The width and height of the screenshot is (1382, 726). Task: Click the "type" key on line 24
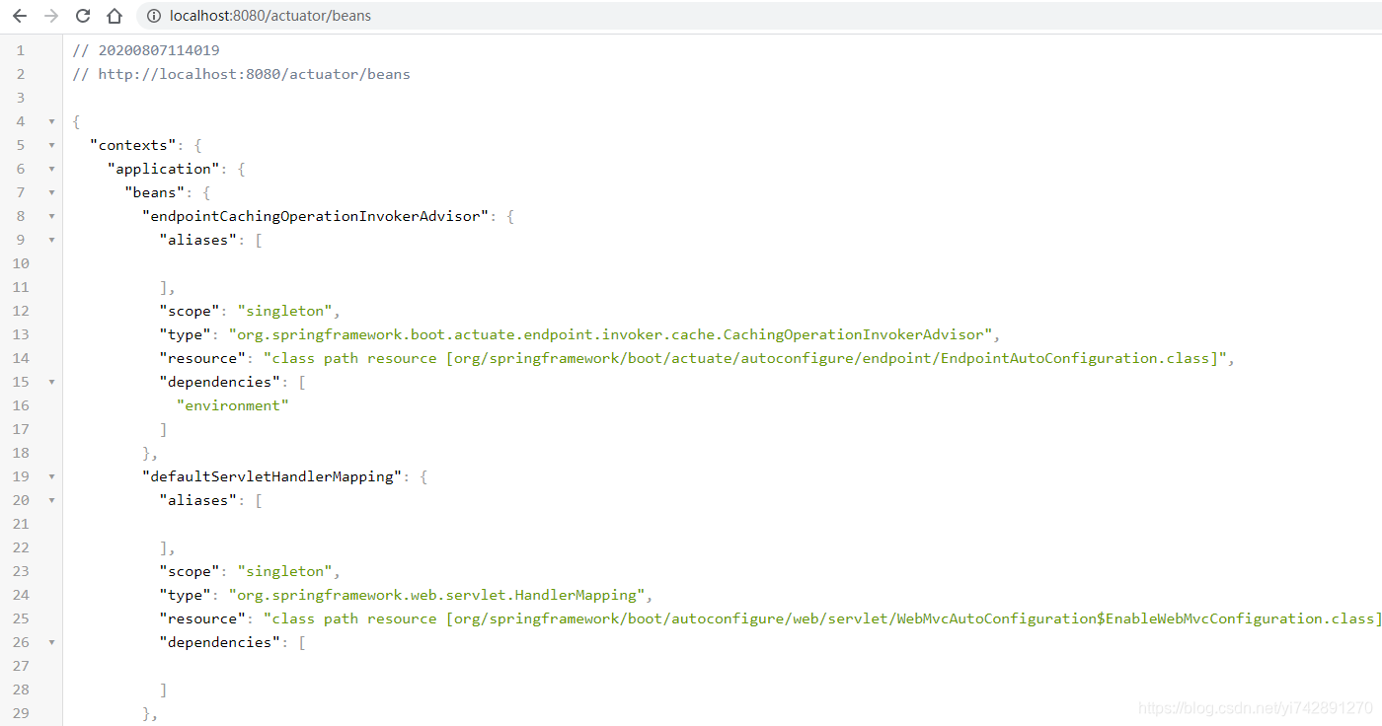pos(186,595)
